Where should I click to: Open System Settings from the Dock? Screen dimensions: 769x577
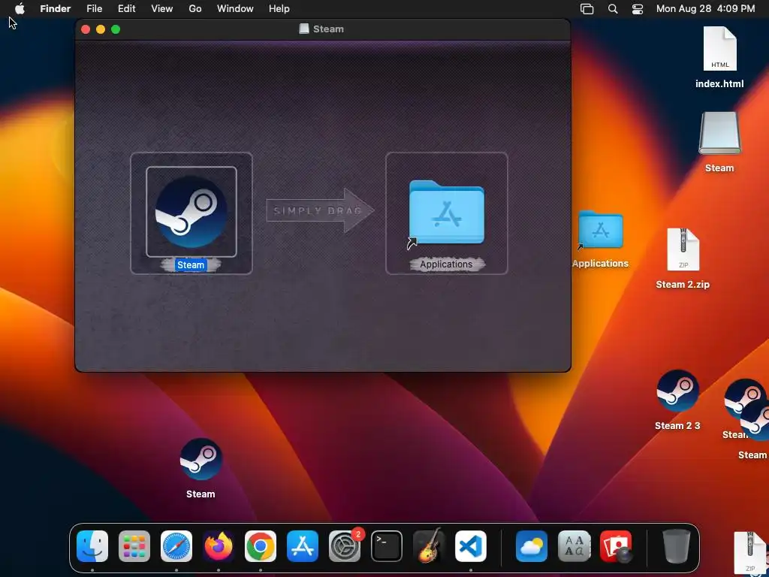click(345, 545)
